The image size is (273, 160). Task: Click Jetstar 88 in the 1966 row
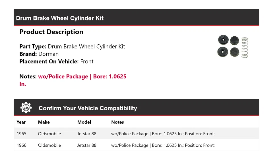87,145
